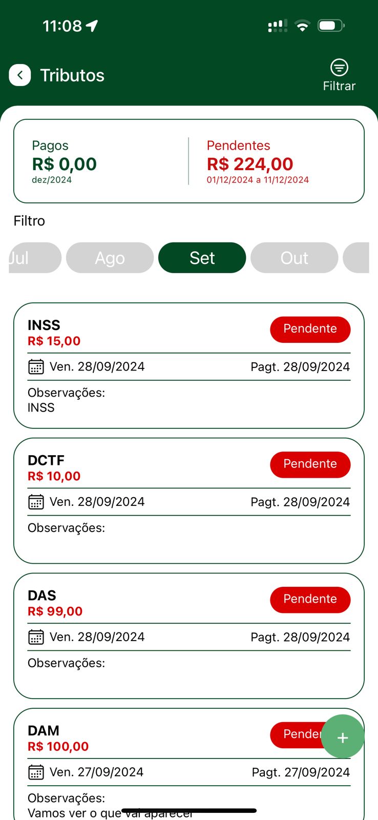Click the DAM due date calendar icon
Screen dimensions: 378x820
[36, 772]
